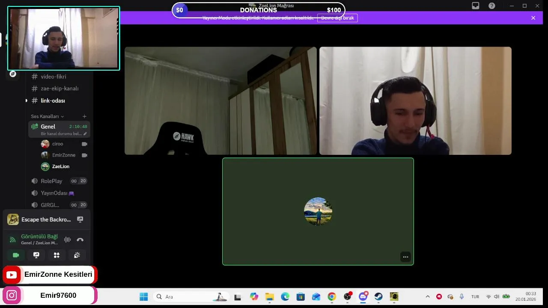Click the taskbar Ara search box
This screenshot has width=548, height=308.
[191, 296]
